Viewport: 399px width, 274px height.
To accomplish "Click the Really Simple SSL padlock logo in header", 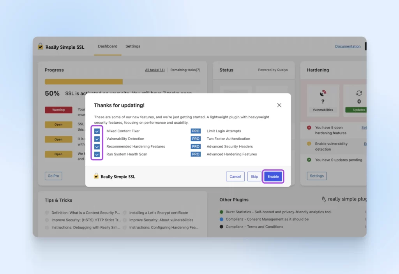I will [x=40, y=46].
